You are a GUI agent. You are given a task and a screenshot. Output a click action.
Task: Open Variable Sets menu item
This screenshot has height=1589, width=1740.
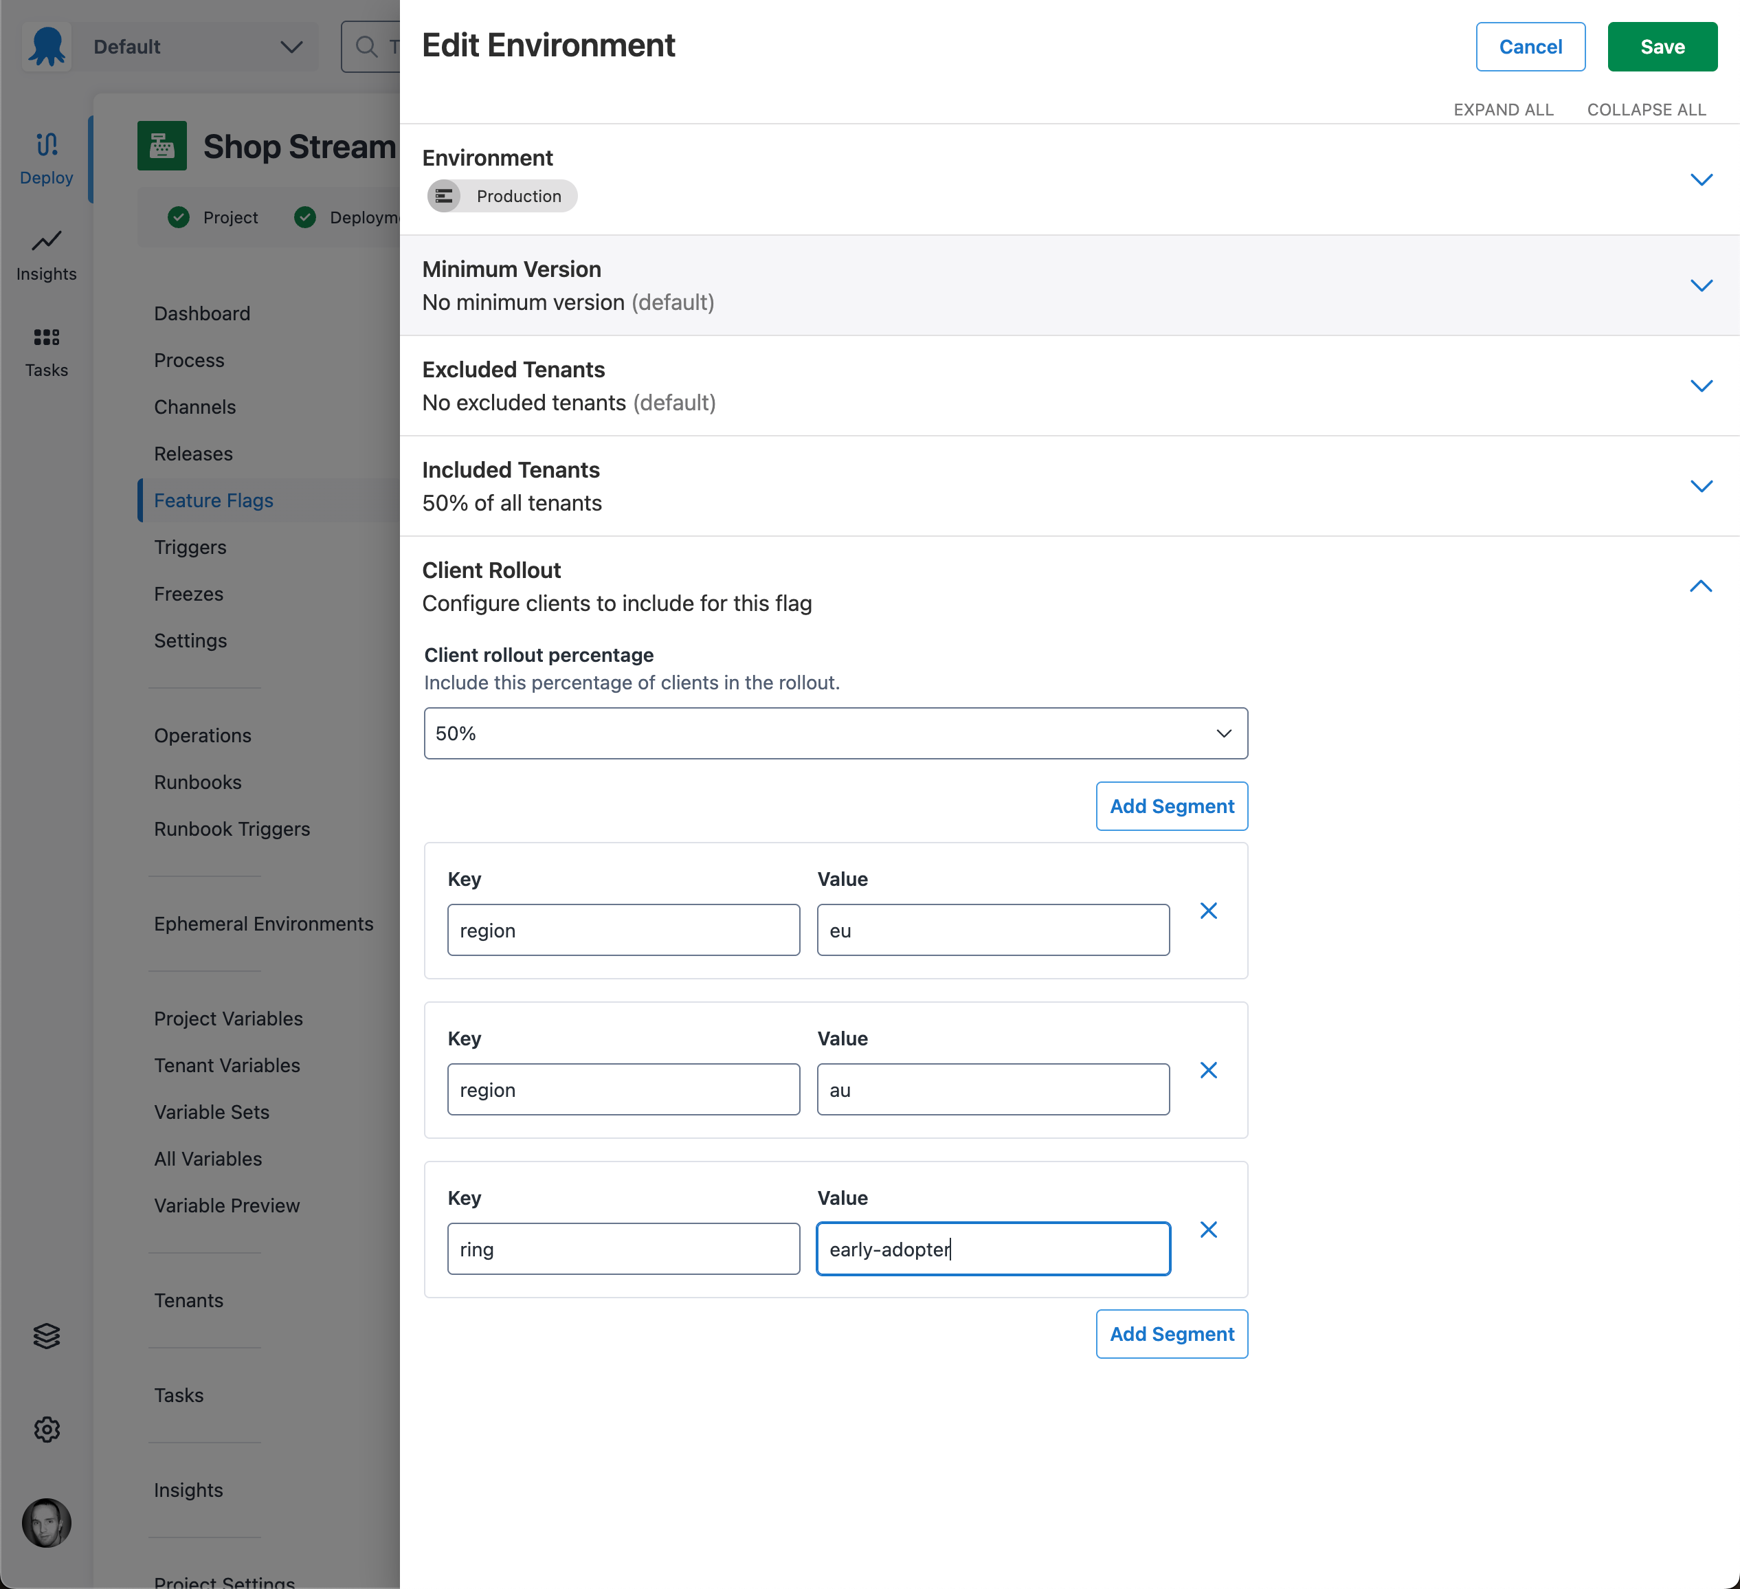click(x=212, y=1112)
